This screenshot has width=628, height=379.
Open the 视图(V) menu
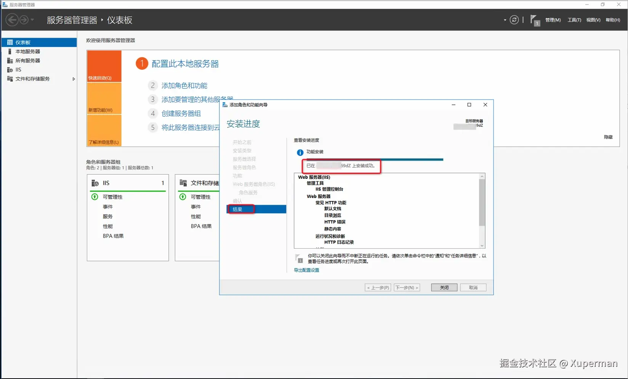click(593, 20)
